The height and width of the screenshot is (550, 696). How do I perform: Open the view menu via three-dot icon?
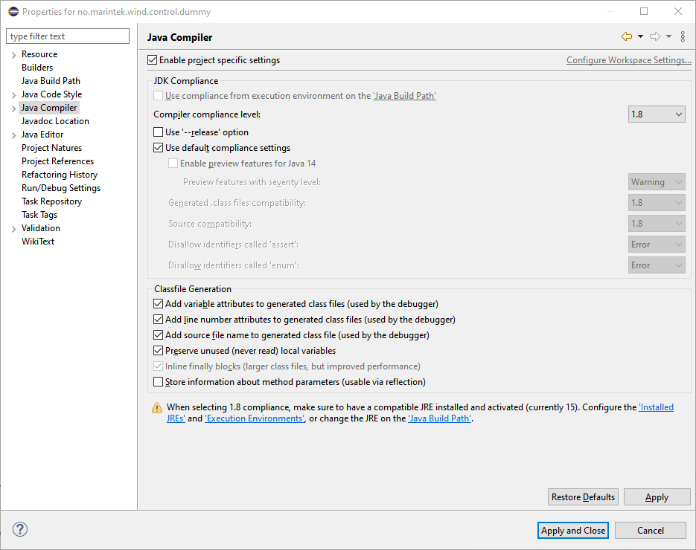pos(683,36)
